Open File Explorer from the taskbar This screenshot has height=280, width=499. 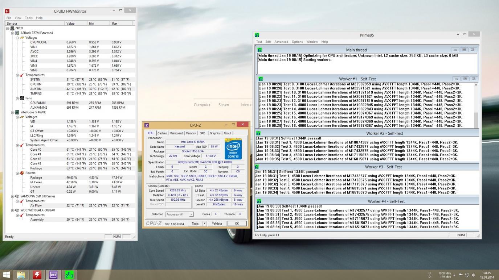pos(21,275)
